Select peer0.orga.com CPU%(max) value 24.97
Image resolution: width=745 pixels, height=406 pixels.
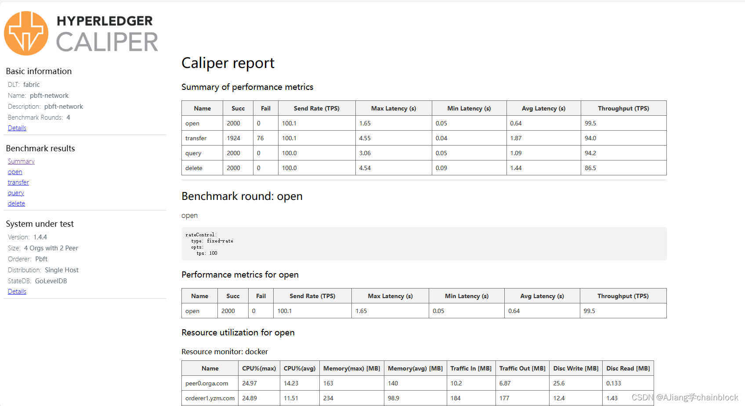coord(250,383)
